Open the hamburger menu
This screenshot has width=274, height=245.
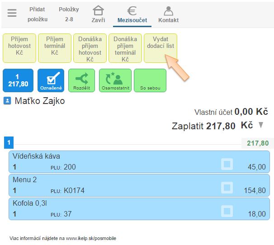12,14
